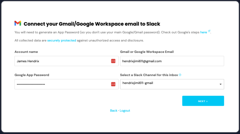Open the hendrixjimi611-gmail channel selector

point(172,84)
